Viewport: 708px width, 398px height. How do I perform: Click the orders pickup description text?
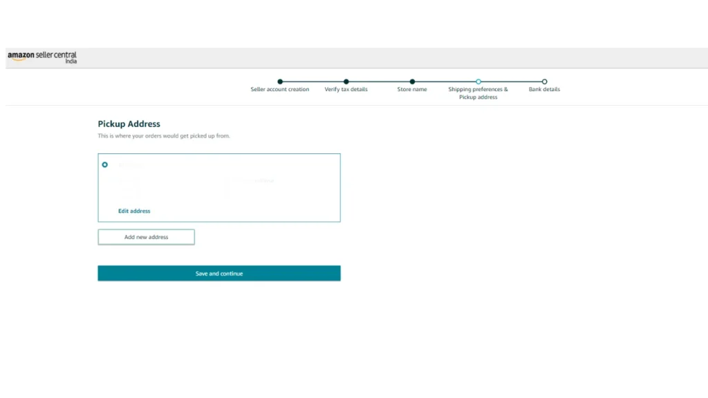(164, 136)
